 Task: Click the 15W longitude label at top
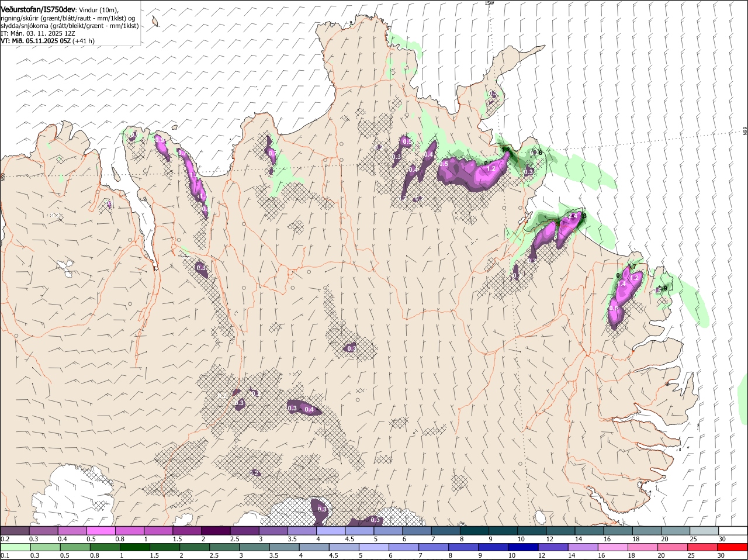(489, 3)
